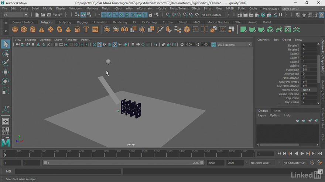The width and height of the screenshot is (325, 182).
Task: Open the FX menu set dropdown
Action: [16, 15]
